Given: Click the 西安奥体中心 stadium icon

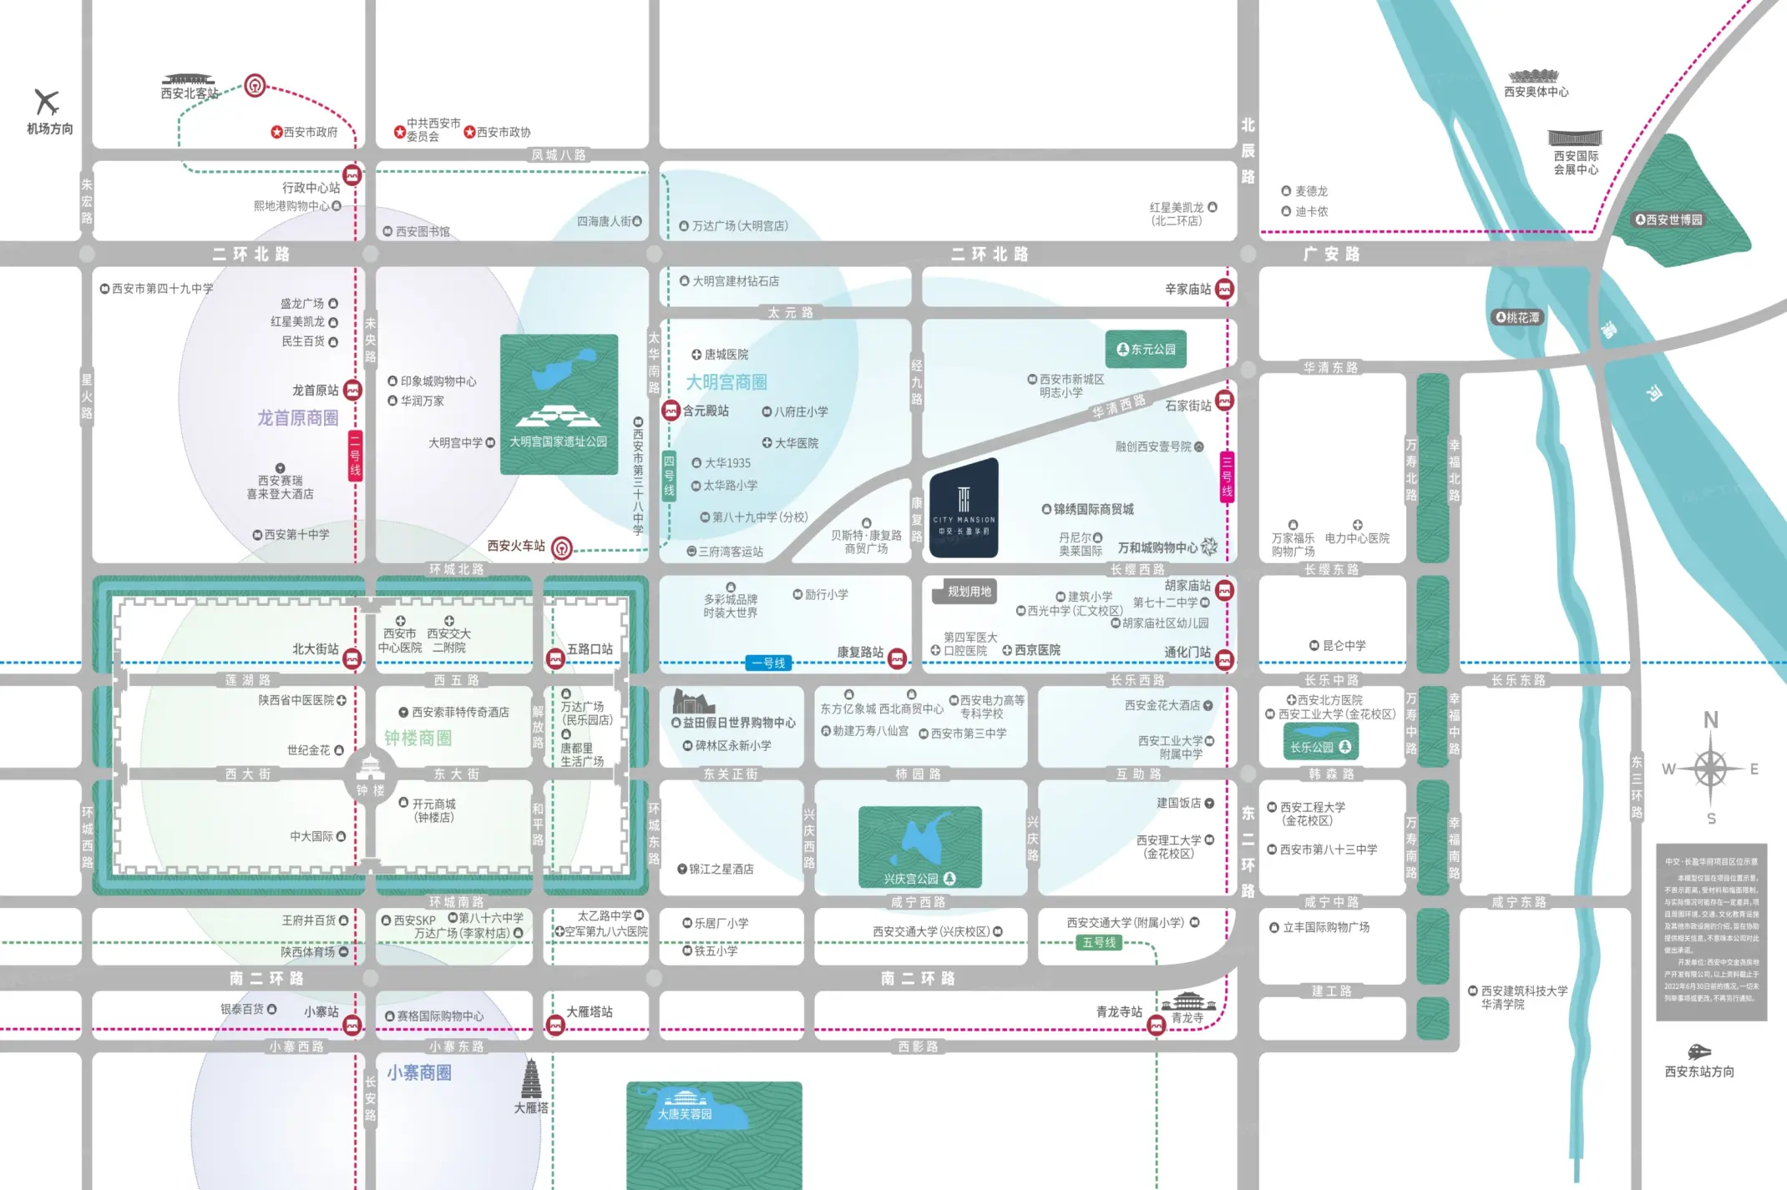Looking at the screenshot, I should [1534, 77].
